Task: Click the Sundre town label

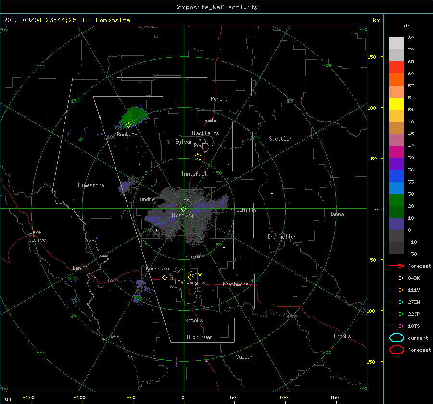Action: (x=146, y=199)
